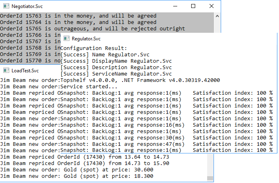
Task: Click the OrderId 15764 agreed line
Action: coord(78,22)
